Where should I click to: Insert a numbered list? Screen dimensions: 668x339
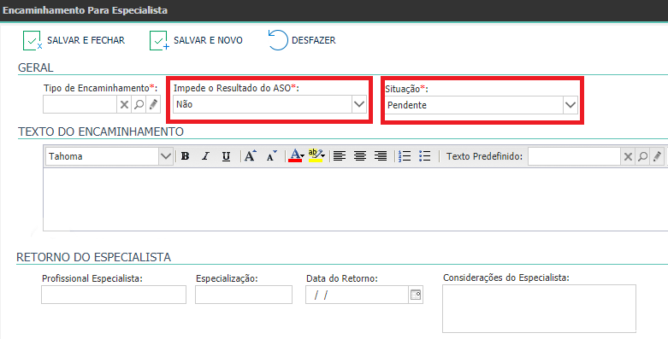tap(405, 156)
